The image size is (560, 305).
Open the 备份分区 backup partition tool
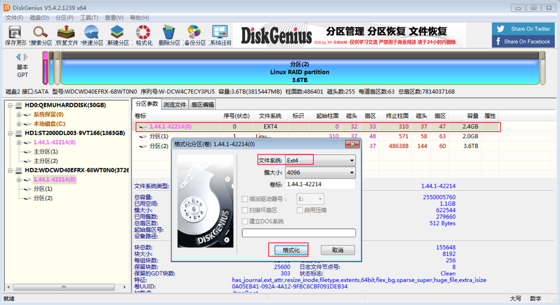point(194,35)
